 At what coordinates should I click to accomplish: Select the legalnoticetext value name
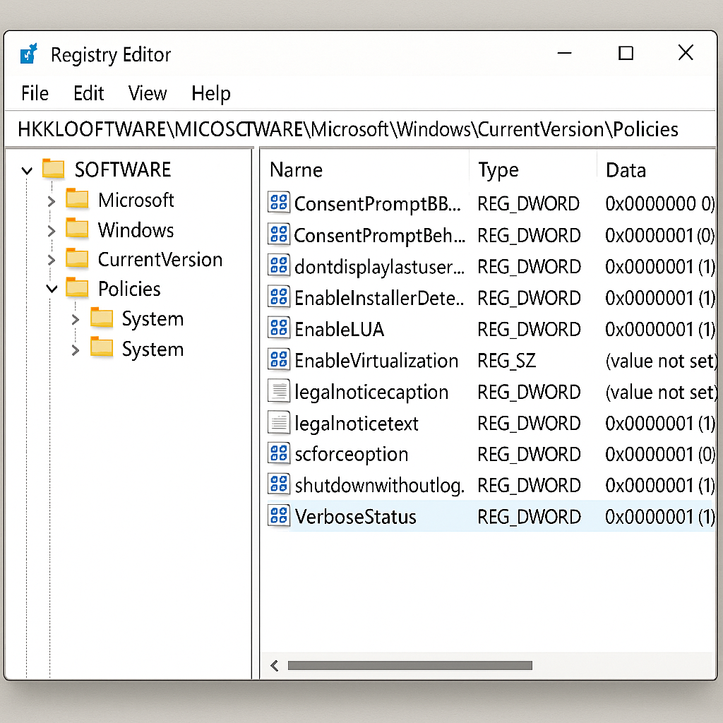357,424
